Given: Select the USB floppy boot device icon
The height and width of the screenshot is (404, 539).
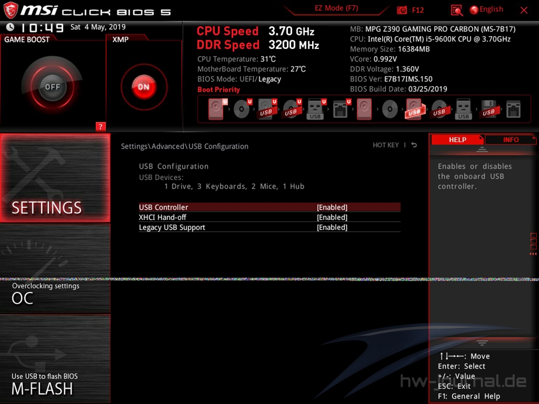Looking at the screenshot, I should click(488, 109).
